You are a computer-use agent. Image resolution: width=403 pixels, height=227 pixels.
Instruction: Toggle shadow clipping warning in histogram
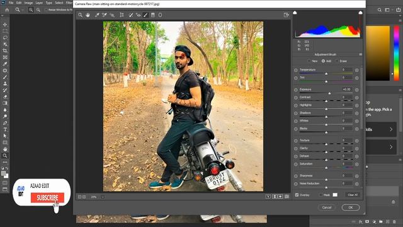pos(295,13)
